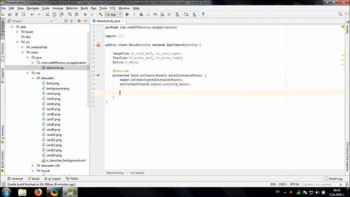
Task: Collapse the drawable folder node
Action: [x=33, y=78]
